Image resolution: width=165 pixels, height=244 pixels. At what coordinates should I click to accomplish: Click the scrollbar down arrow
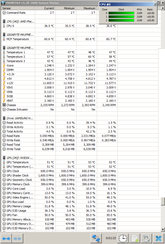[163, 229]
